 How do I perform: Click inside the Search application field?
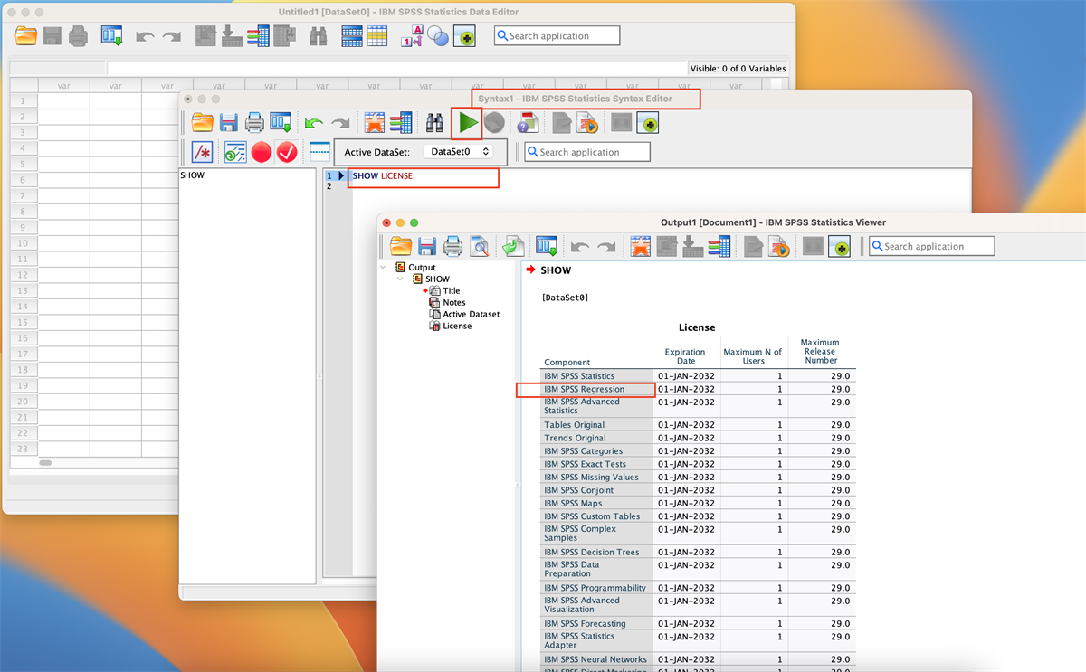tap(930, 245)
